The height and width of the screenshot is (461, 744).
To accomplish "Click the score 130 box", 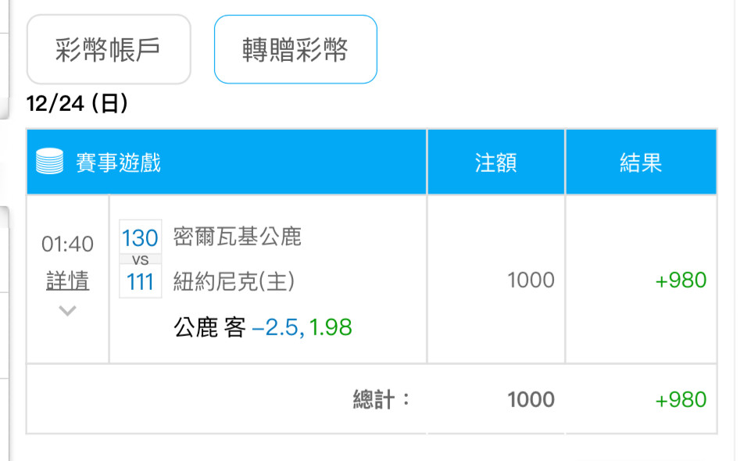I will (140, 237).
